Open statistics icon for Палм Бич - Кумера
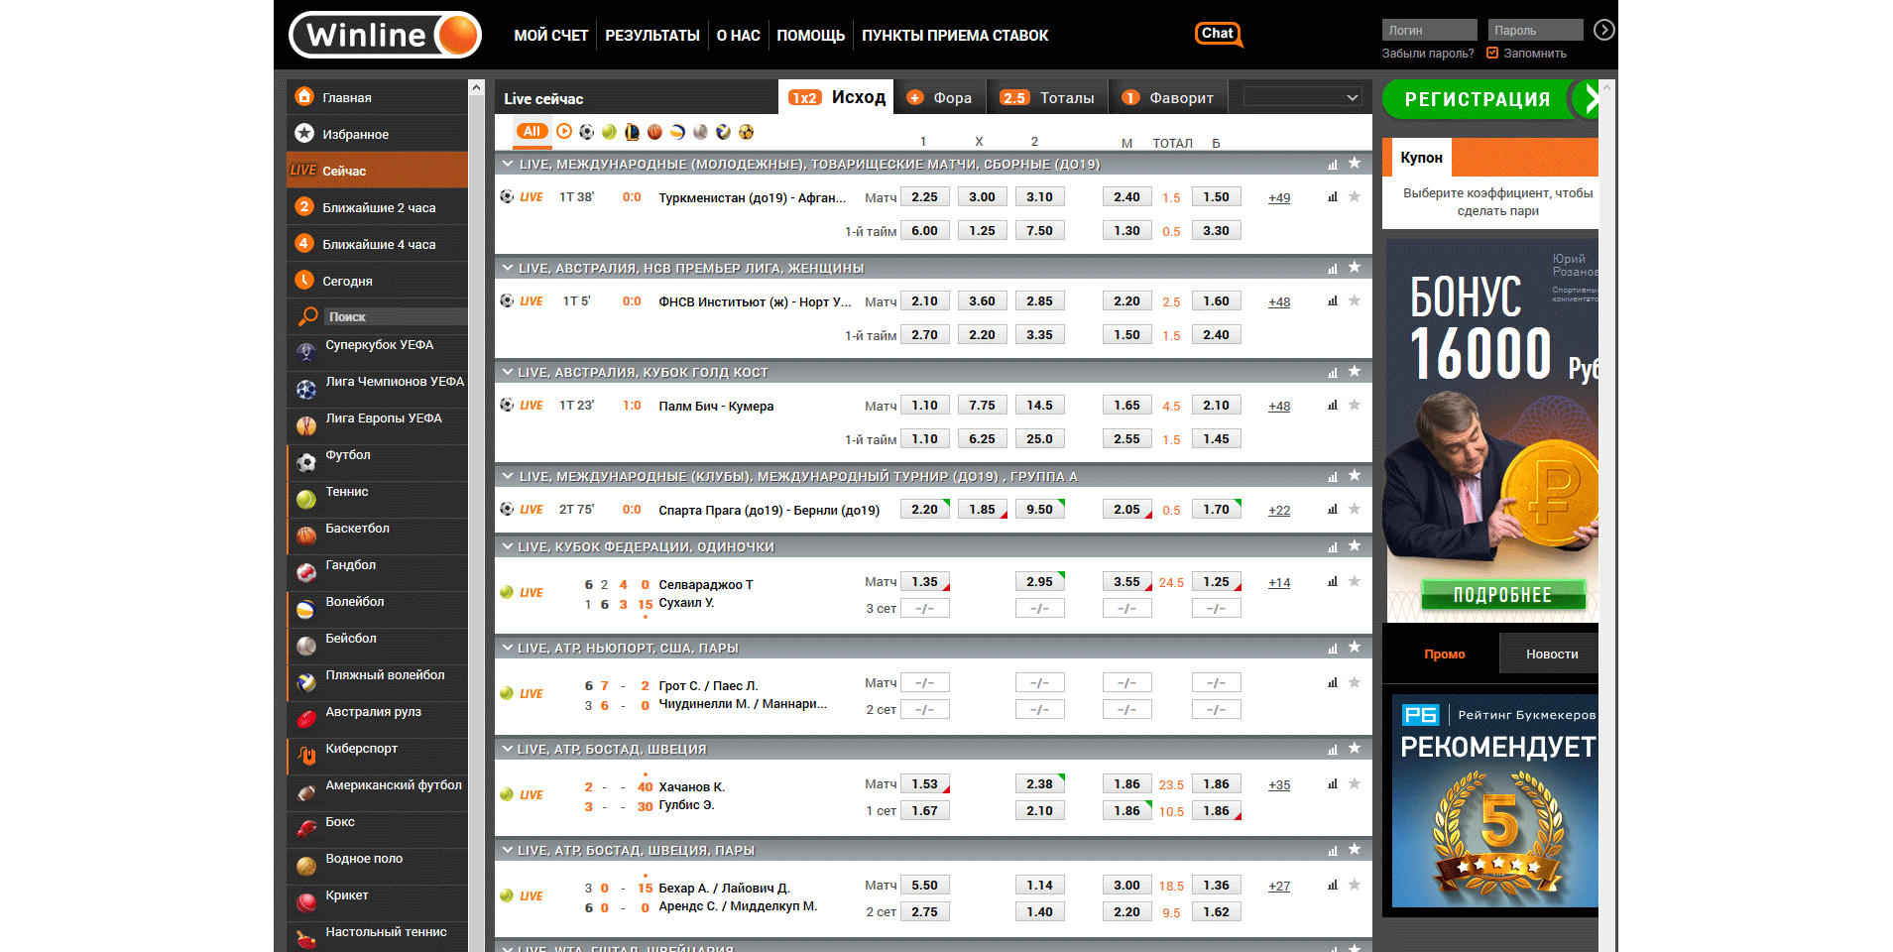1893x952 pixels. click(1333, 405)
